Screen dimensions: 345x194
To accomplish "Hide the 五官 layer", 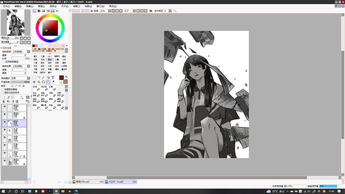I will point(5,145).
